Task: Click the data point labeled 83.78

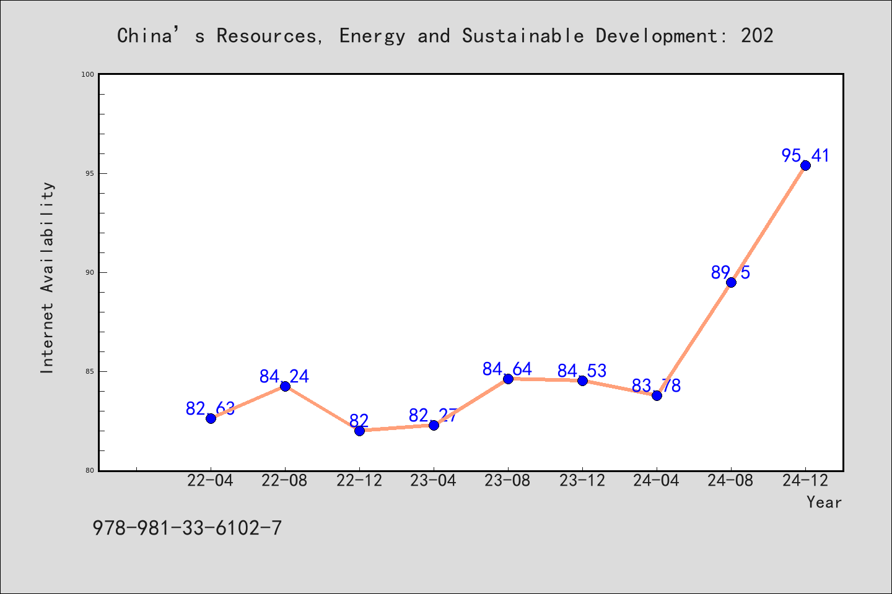Action: [657, 395]
